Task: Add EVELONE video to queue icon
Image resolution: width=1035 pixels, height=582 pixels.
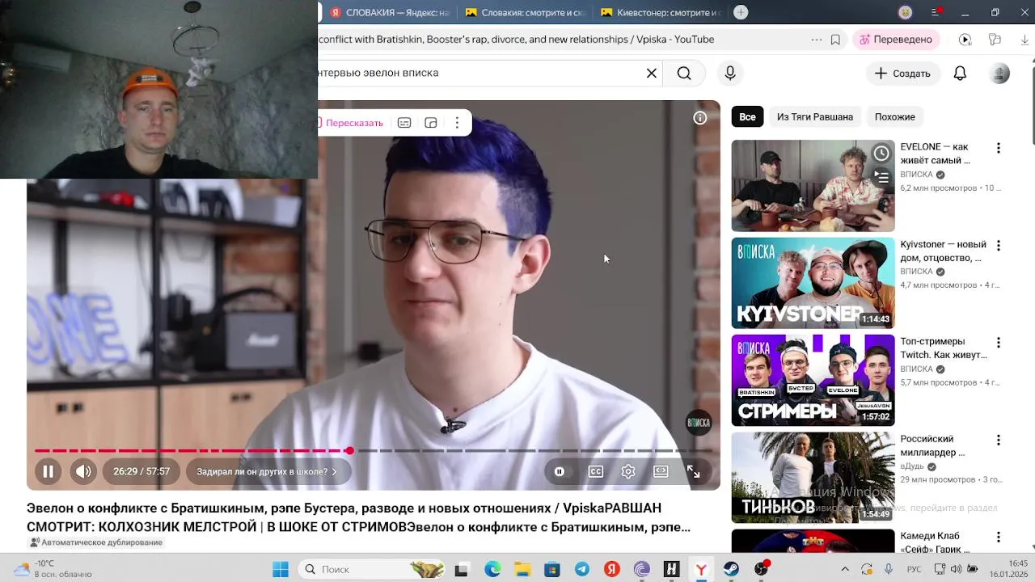Action: (x=881, y=176)
